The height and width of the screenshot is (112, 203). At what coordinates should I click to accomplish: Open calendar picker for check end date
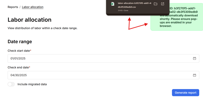click(194, 75)
